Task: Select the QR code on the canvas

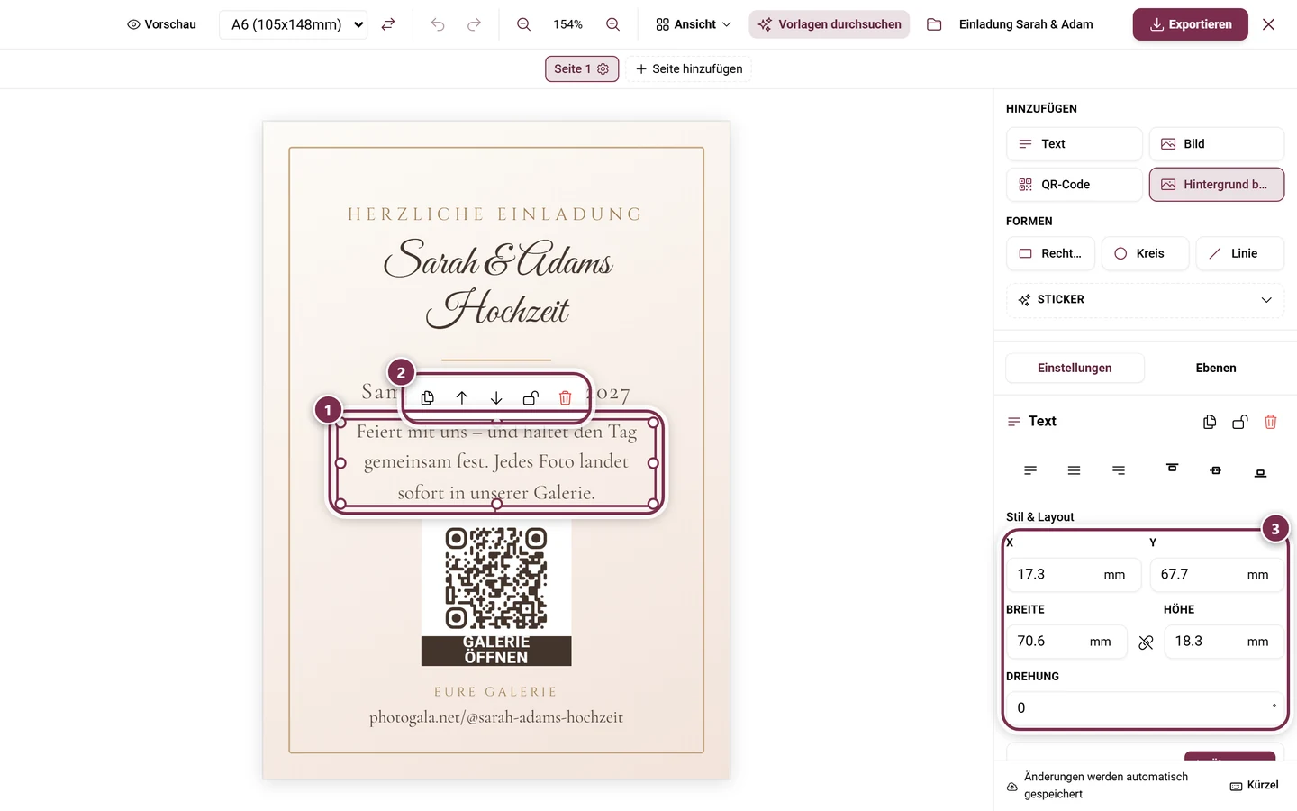Action: pyautogui.click(x=496, y=578)
